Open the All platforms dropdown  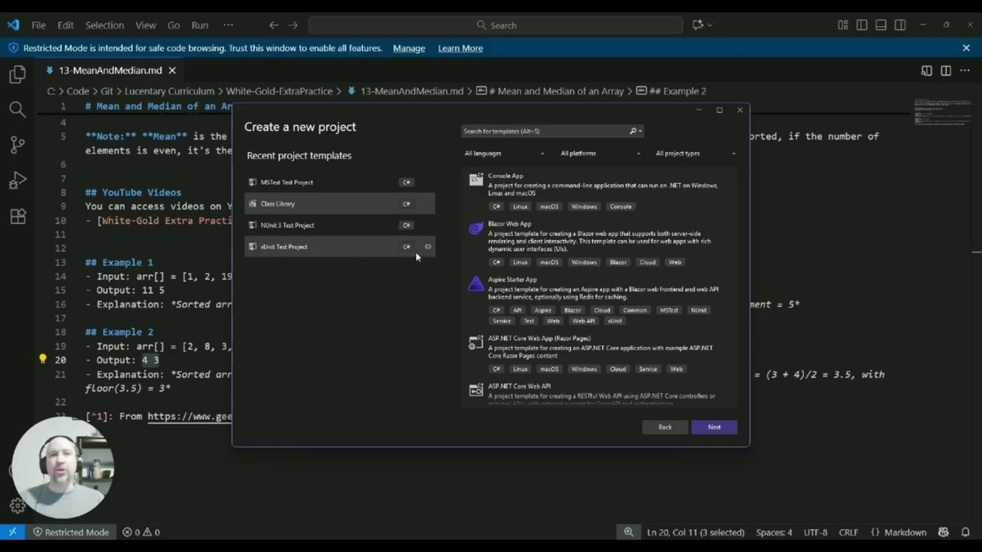pos(600,153)
